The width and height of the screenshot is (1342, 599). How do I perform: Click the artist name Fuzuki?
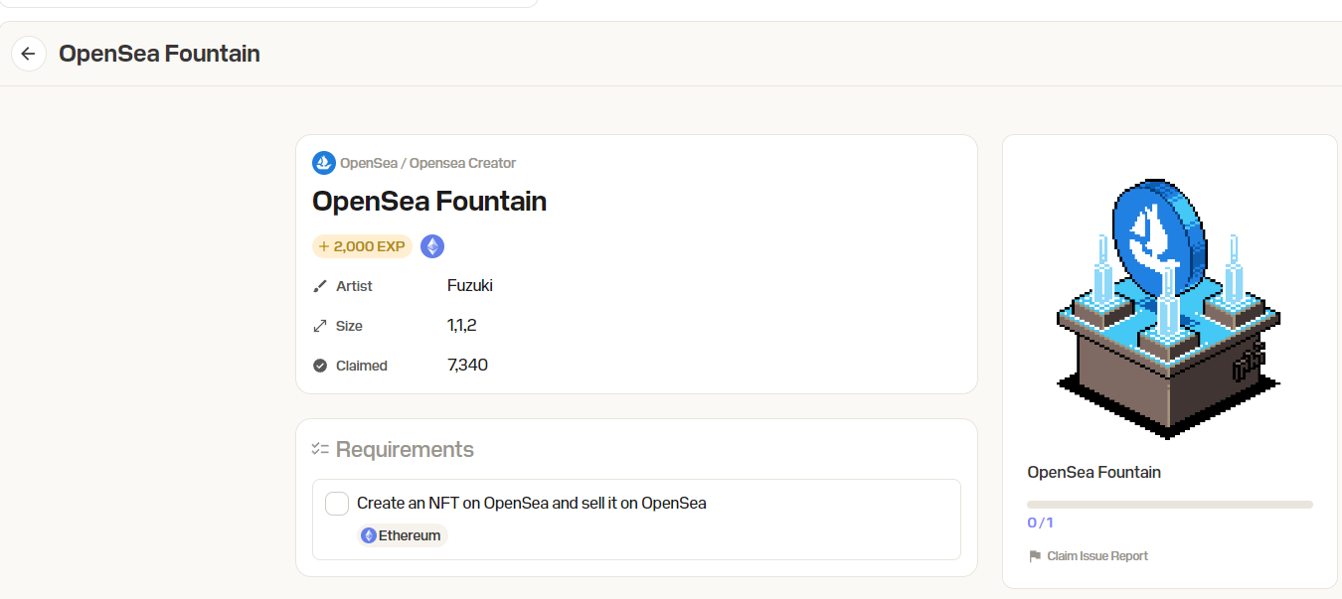point(470,286)
